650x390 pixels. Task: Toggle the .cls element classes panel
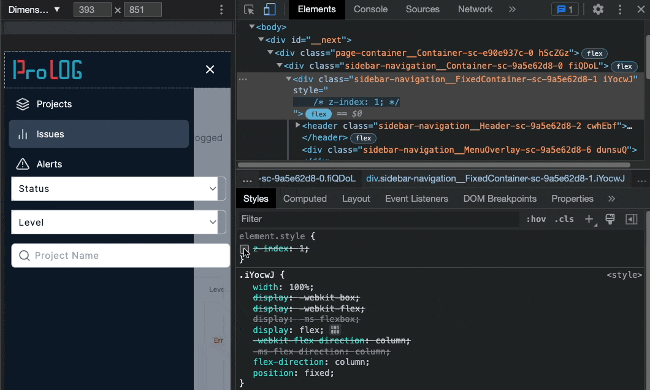pos(564,219)
